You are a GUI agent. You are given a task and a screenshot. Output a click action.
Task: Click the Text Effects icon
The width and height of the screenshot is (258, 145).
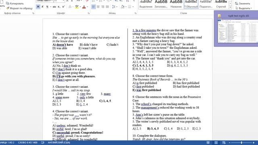[70, 7]
